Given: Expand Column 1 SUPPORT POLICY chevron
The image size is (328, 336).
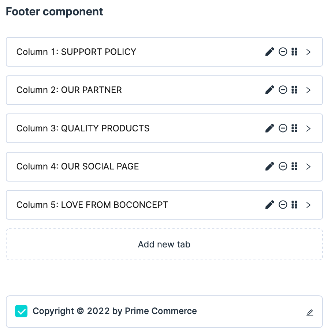Looking at the screenshot, I should click(x=308, y=52).
